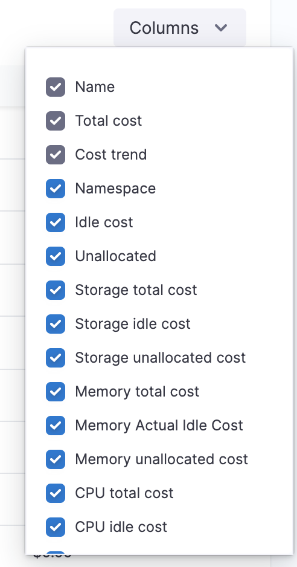The height and width of the screenshot is (567, 297).
Task: Toggle the Storage idle cost checkbox
Action: (x=56, y=323)
